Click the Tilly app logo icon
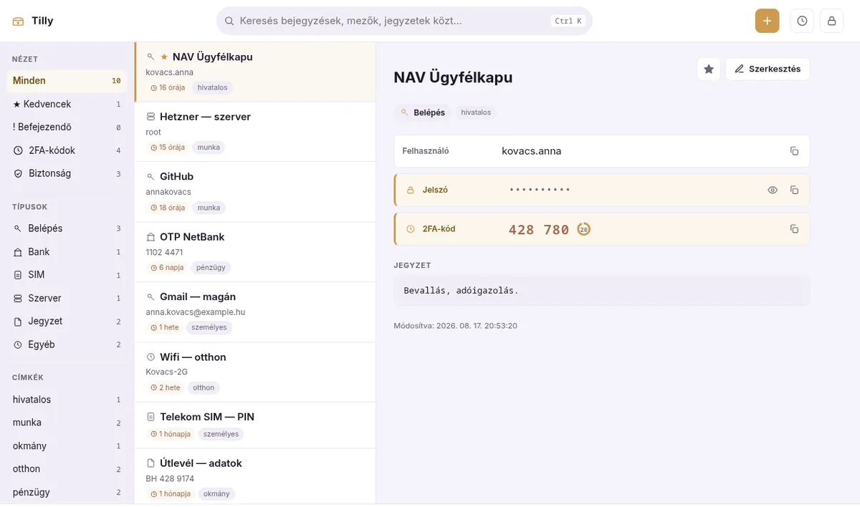The image size is (860, 507). [x=18, y=21]
